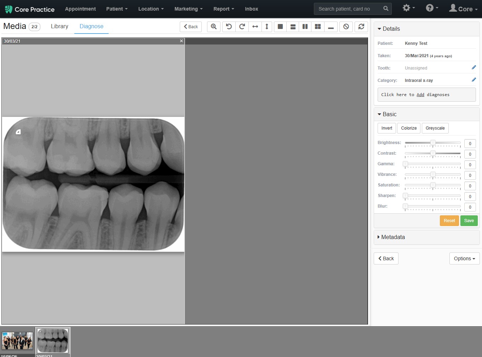Close the 30/03/21 image pane
Screen dimensions: 482x357
point(182,41)
